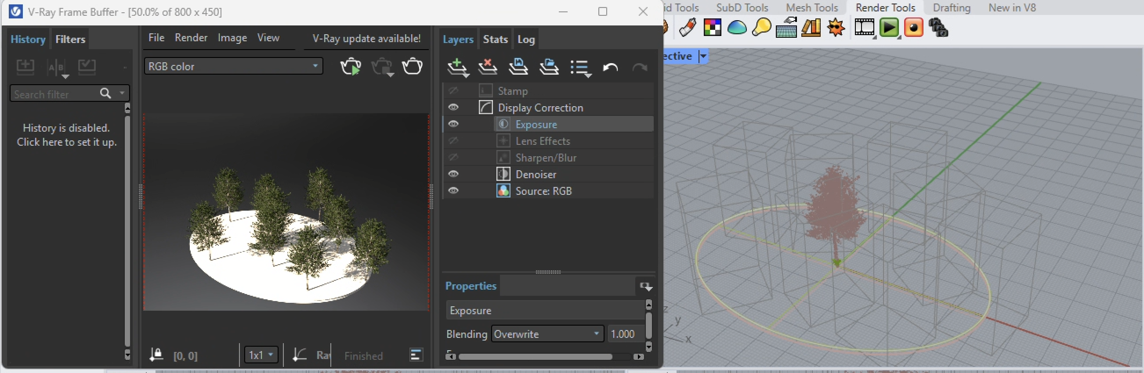Open the Blending mode Overwrite dropdown
1144x373 pixels.
click(547, 334)
